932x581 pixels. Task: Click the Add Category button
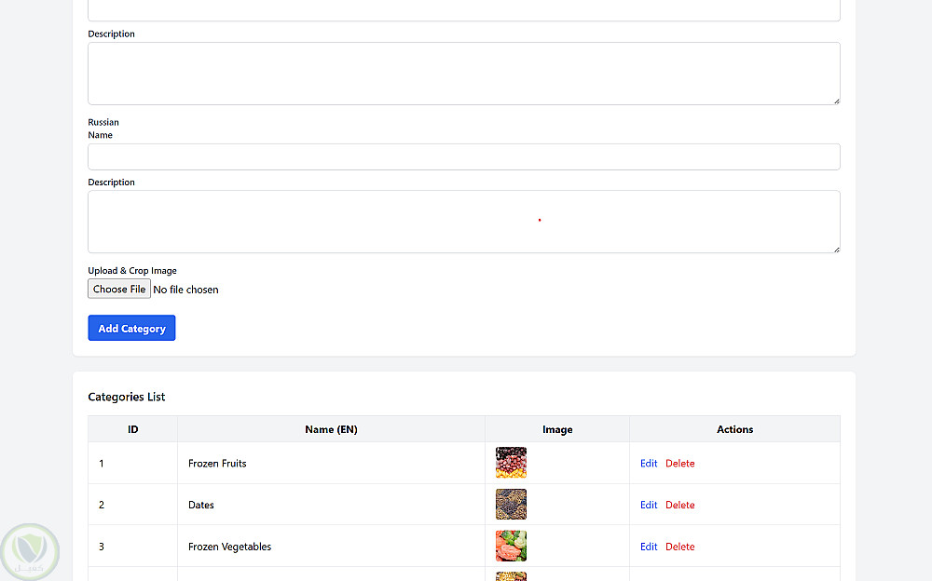[x=131, y=328]
